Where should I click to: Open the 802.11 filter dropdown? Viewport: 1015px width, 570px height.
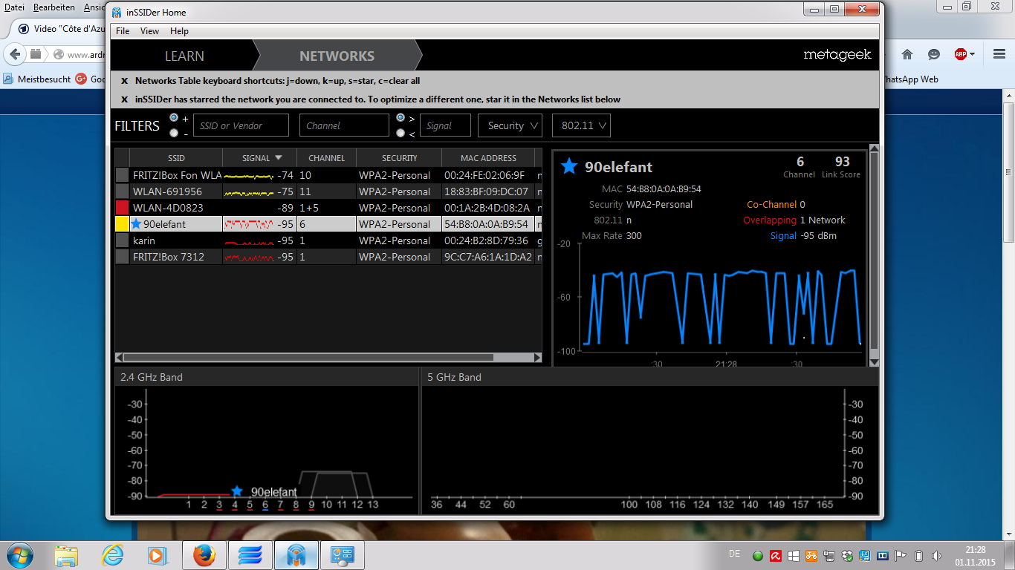click(581, 125)
